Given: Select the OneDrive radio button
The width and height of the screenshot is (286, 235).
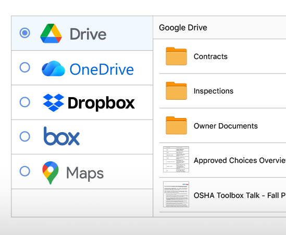Looking at the screenshot, I should click(25, 67).
